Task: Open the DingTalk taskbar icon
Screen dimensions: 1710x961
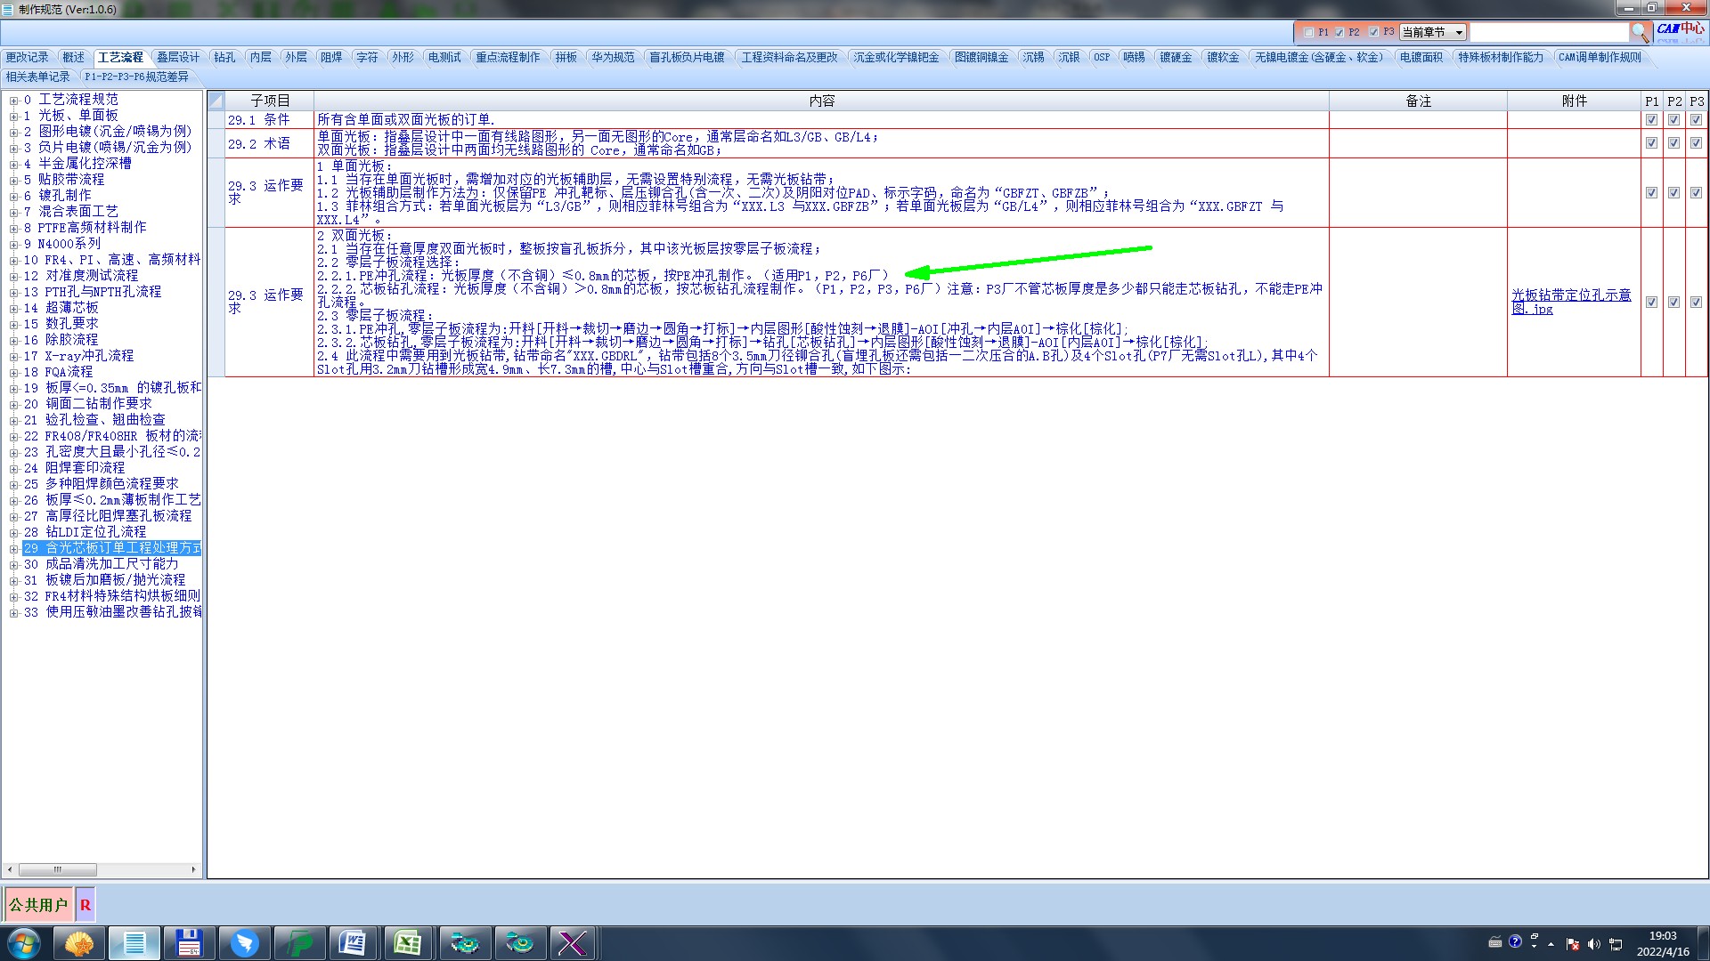Action: 244,943
